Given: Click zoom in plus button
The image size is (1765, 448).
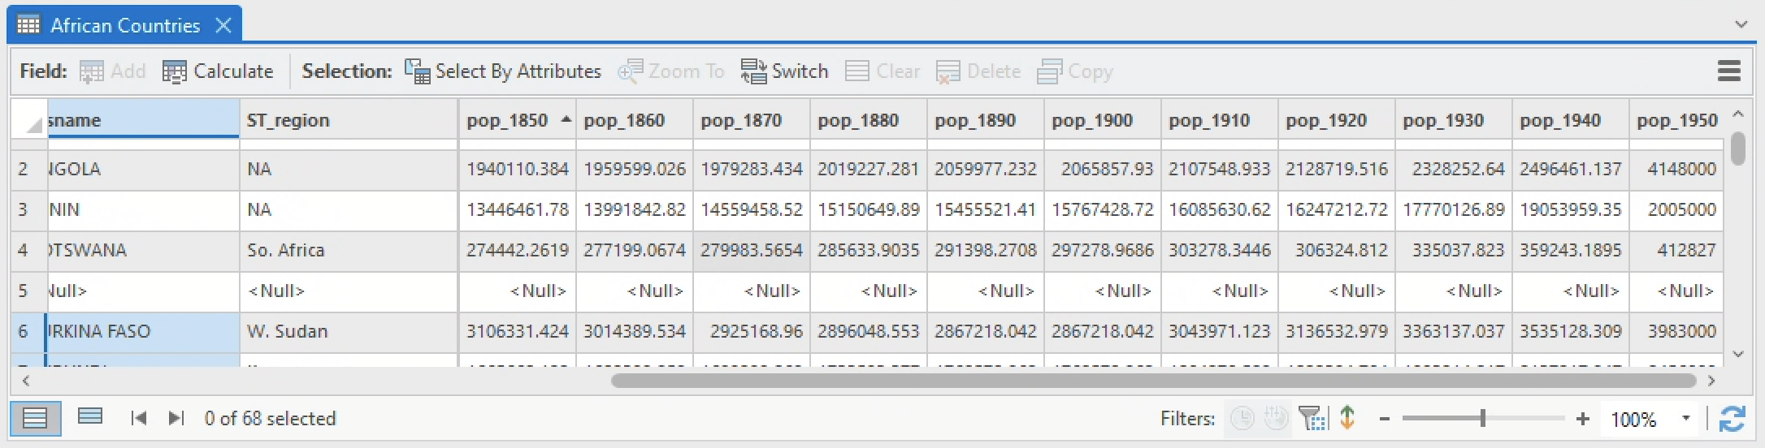Looking at the screenshot, I should coord(1582,419).
